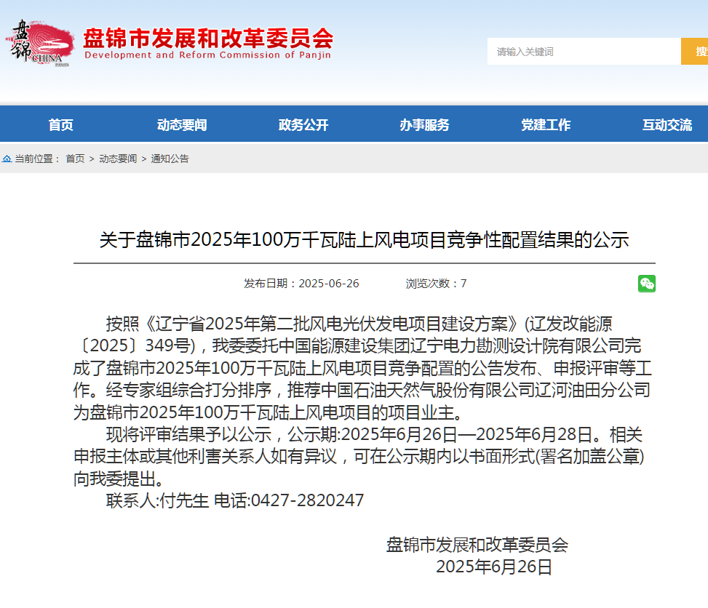Click the 发布日期 2025-06-26 text
Image resolution: width=708 pixels, height=608 pixels.
[301, 284]
